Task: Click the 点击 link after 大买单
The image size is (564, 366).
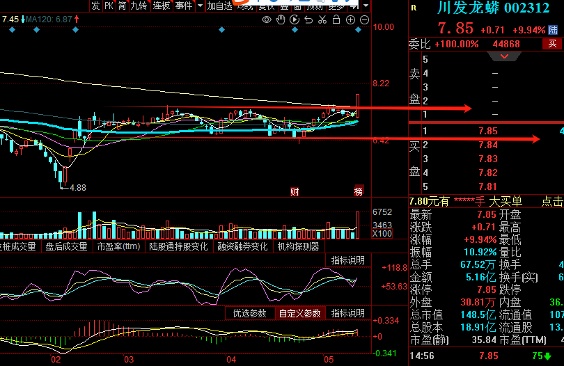Action: (x=552, y=201)
